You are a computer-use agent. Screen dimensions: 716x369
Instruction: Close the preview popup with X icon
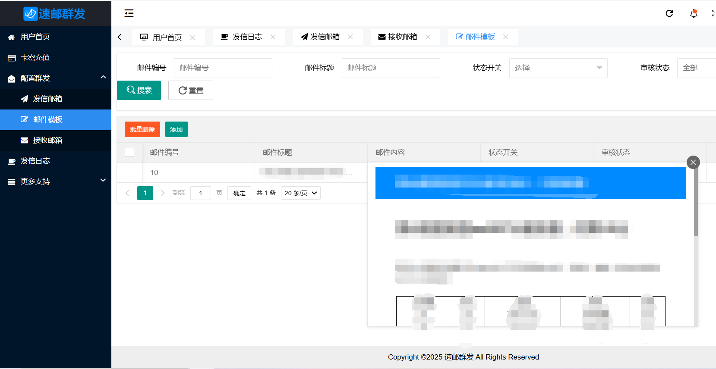point(693,163)
